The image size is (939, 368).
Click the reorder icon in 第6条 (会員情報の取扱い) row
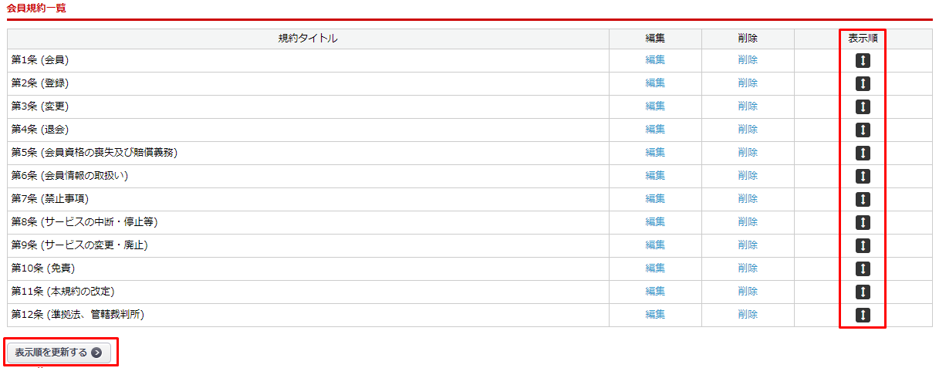[x=863, y=177]
